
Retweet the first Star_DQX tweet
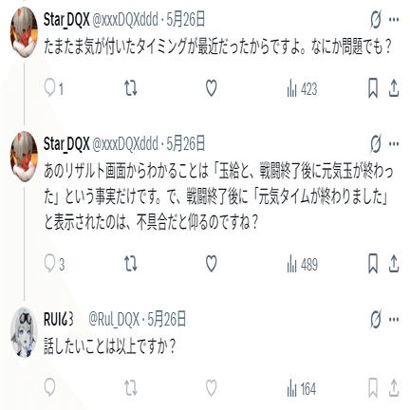pos(130,88)
